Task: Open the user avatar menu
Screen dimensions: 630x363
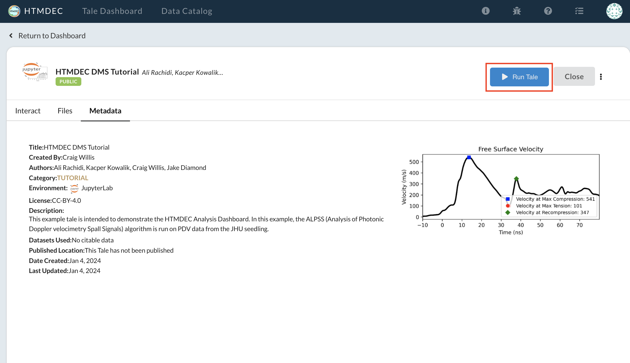Action: (x=614, y=11)
